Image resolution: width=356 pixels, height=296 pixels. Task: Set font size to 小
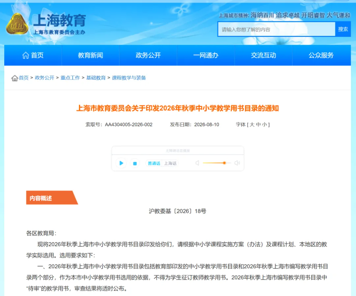coord(265,125)
